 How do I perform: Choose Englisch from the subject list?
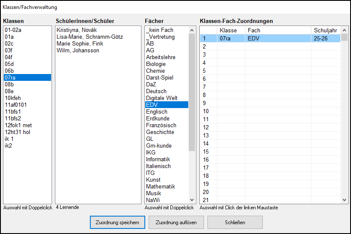[157, 111]
